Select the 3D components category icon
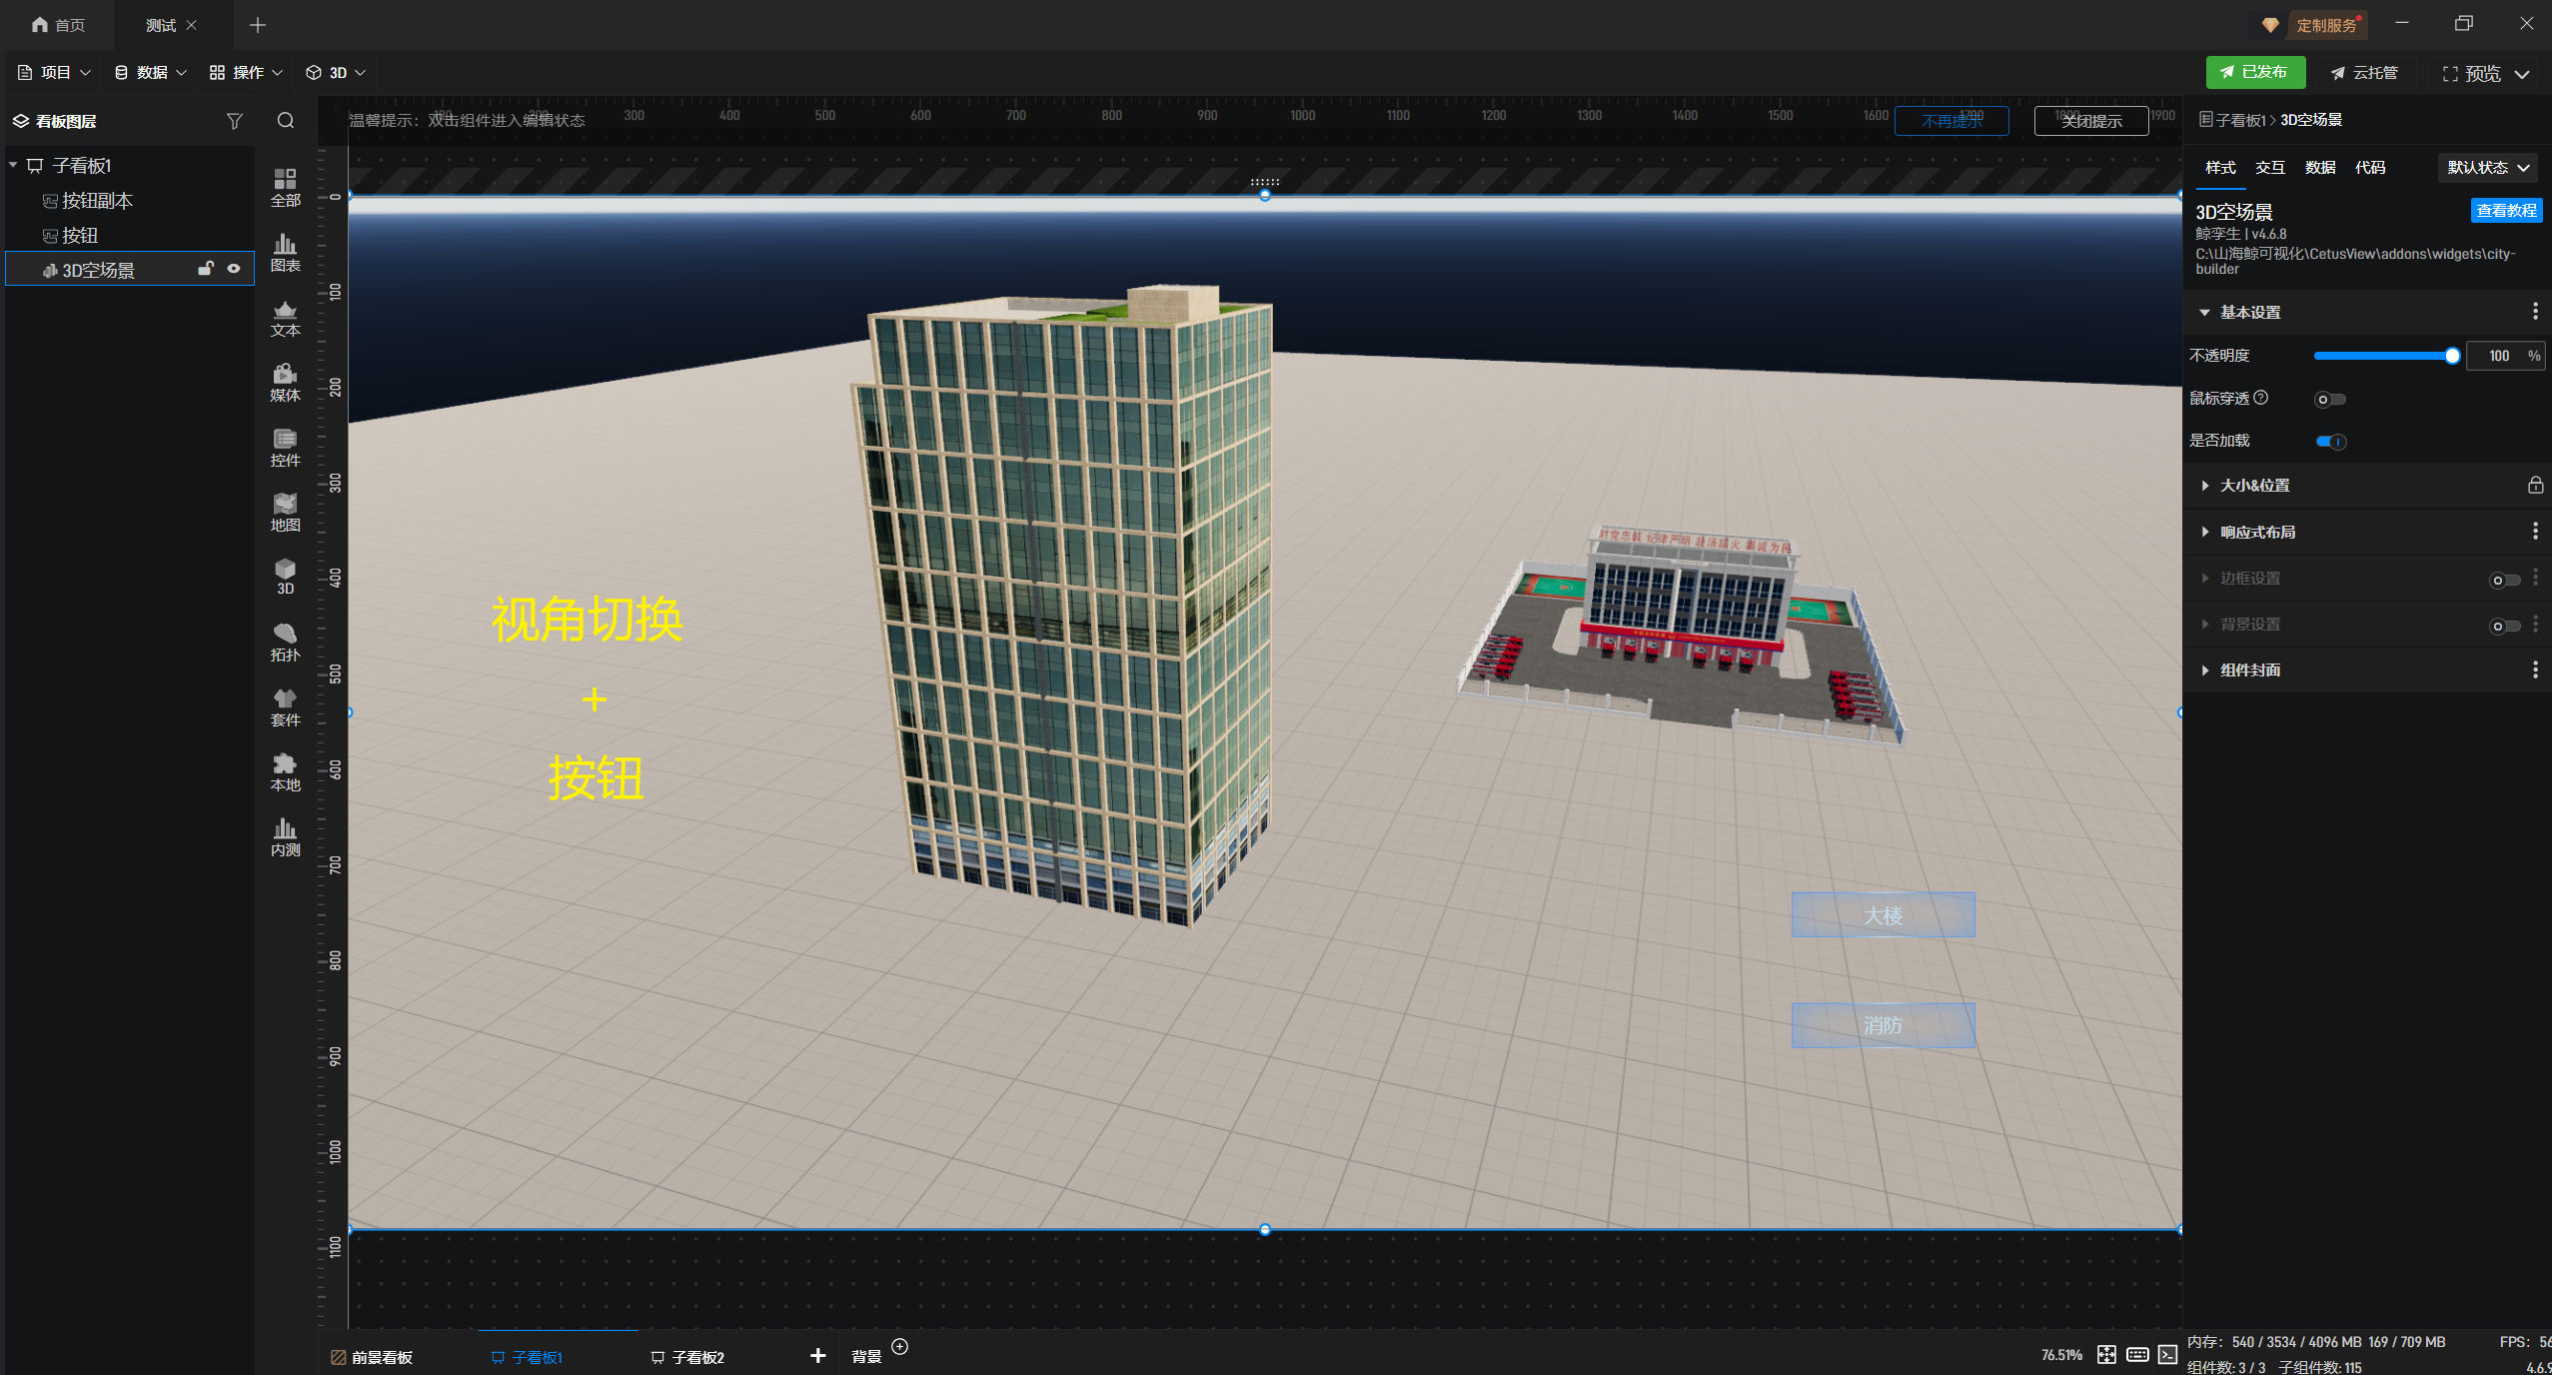Viewport: 2552px width, 1375px height. pyautogui.click(x=285, y=577)
